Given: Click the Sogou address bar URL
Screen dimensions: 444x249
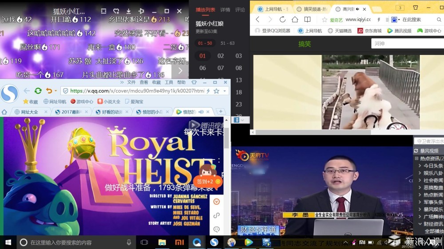Looking at the screenshot, I should 137,91.
